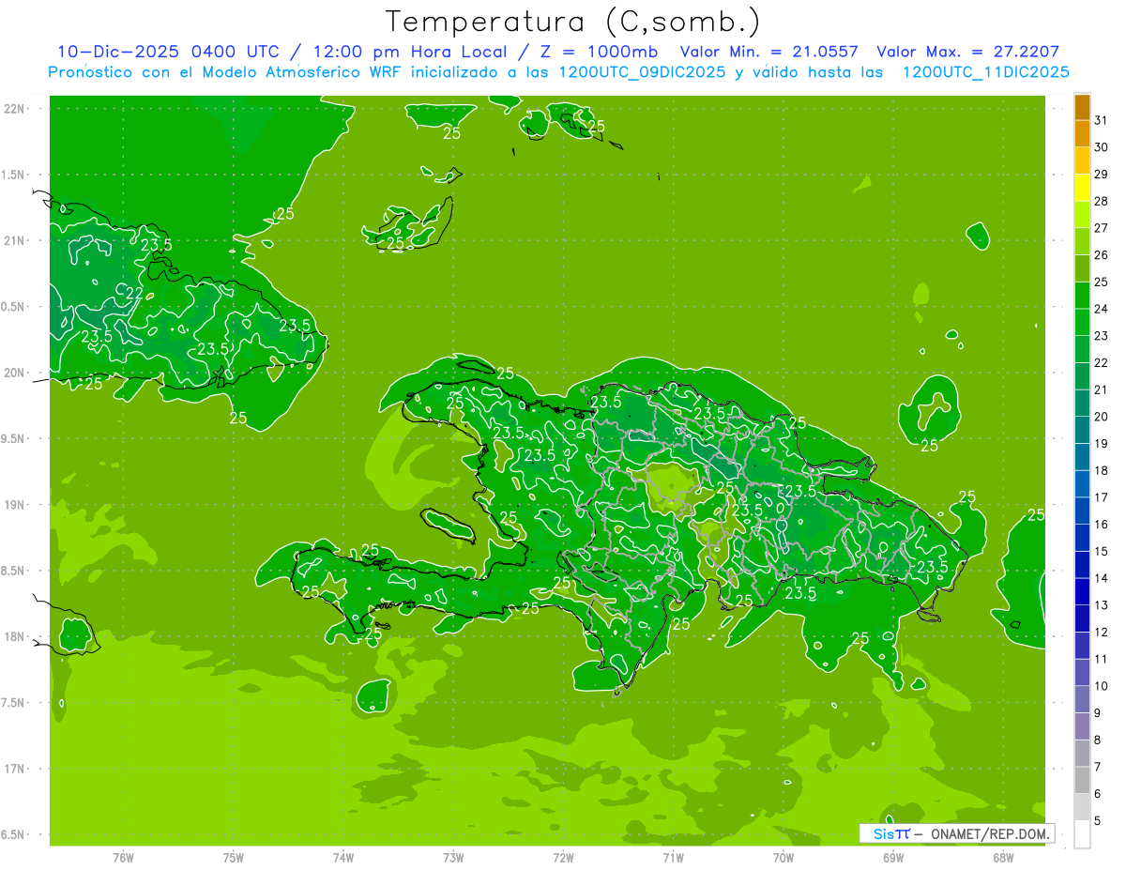The image size is (1126, 870).
Task: Pick the legend color band between 26 and 27
Action: point(1082,242)
